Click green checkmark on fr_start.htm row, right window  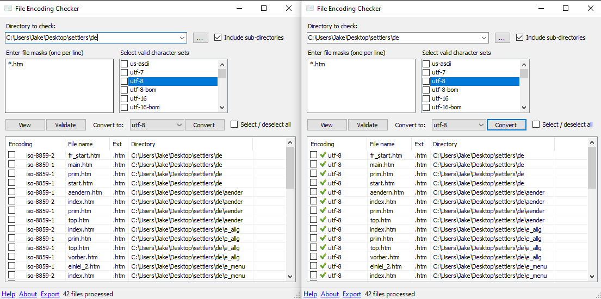(x=323, y=155)
